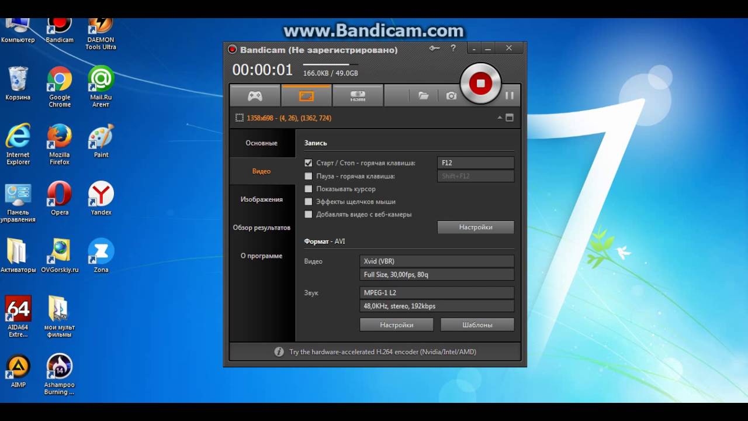Click the info icon in bottom tip bar
This screenshot has width=748, height=421.
click(279, 352)
